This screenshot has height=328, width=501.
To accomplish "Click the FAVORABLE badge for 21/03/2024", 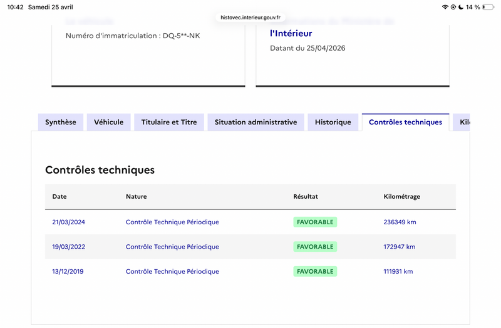I will (x=315, y=222).
